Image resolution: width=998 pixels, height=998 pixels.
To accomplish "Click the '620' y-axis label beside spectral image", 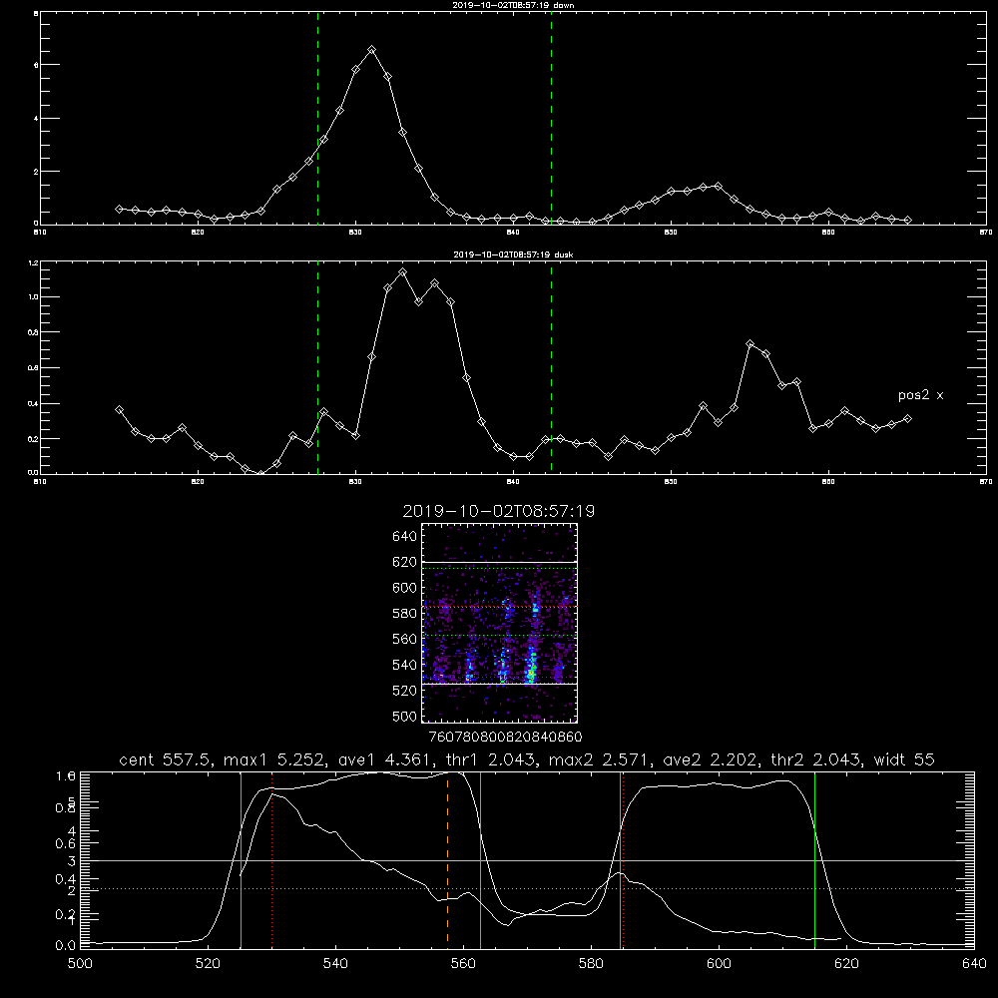I will pyautogui.click(x=405, y=562).
